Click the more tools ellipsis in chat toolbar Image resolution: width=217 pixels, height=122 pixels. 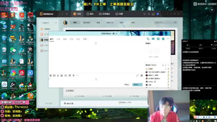click(77, 75)
